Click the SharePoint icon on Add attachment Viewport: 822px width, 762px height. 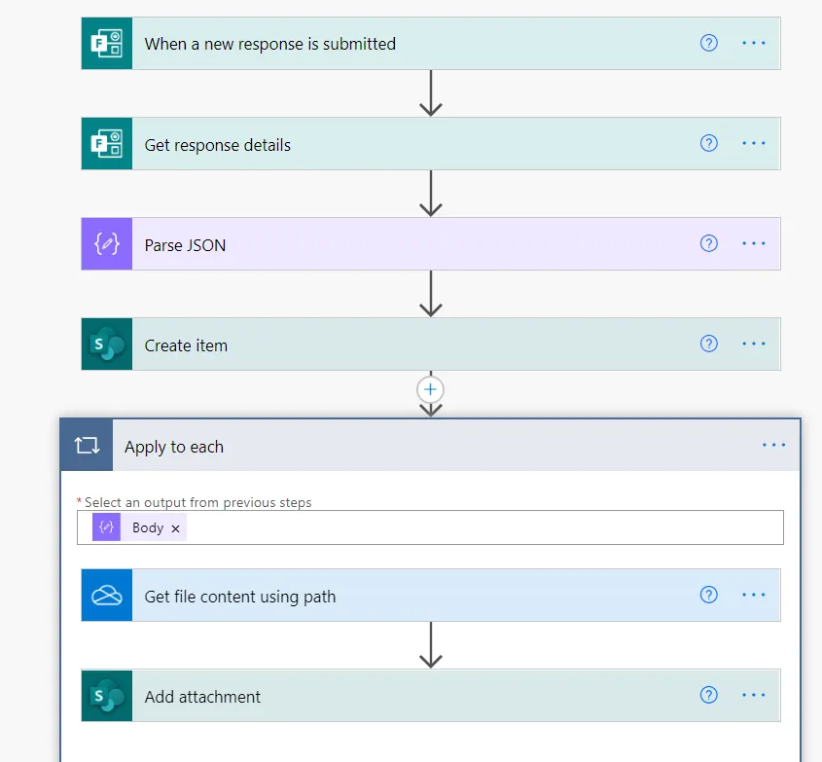[x=107, y=695]
